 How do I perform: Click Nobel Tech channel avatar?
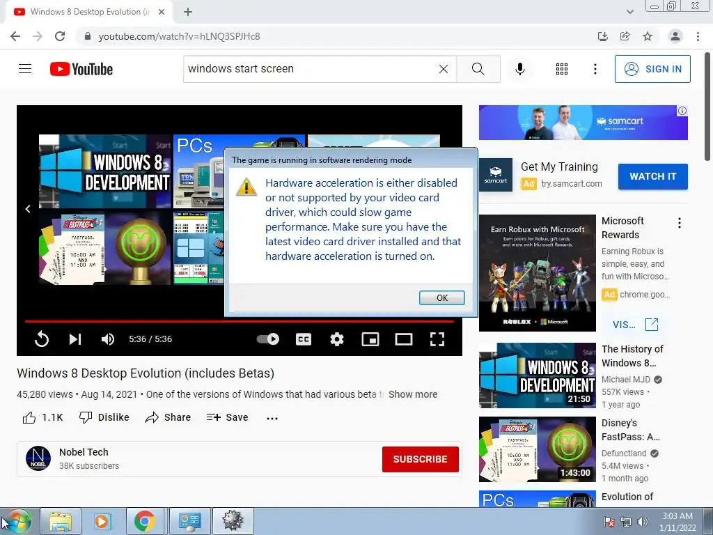tap(38, 458)
